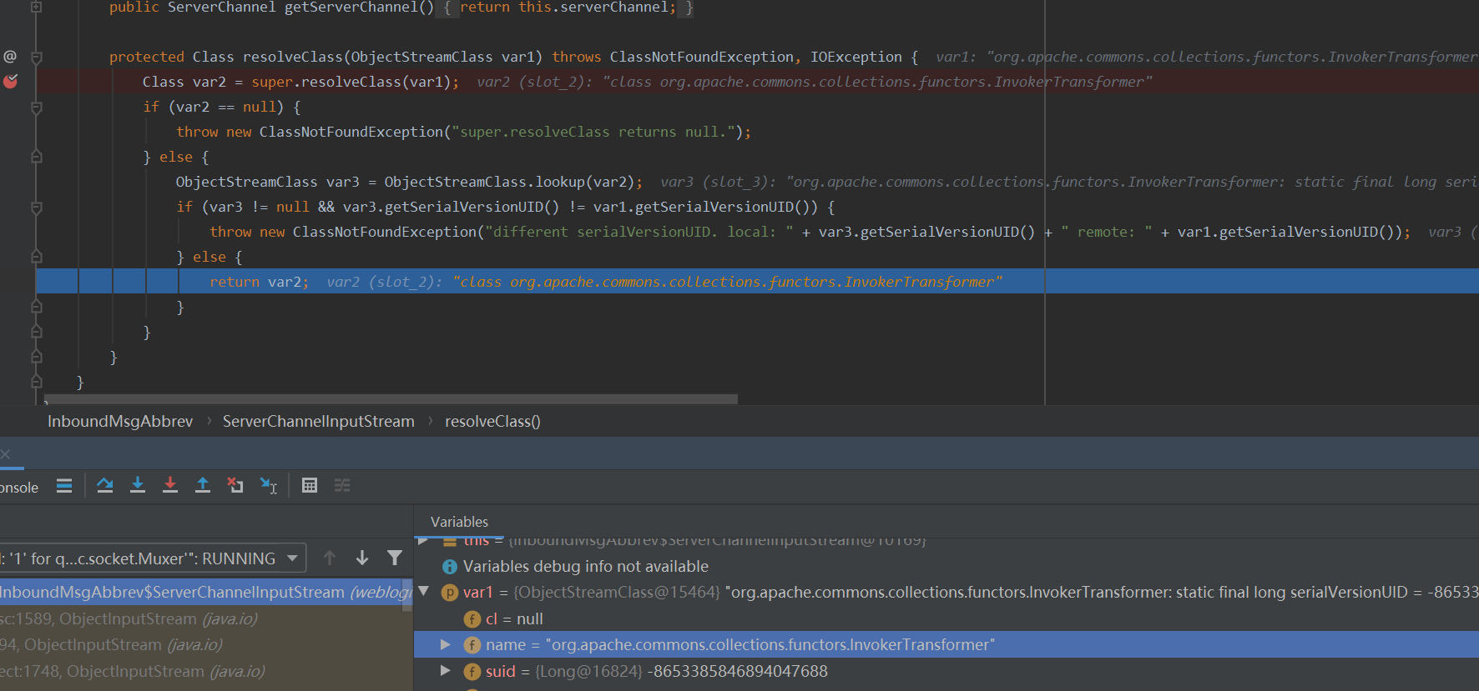Expand the 'this' variable node

pyautogui.click(x=424, y=541)
